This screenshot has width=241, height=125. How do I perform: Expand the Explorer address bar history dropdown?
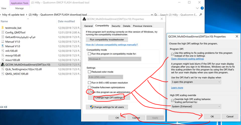pos(152,15)
